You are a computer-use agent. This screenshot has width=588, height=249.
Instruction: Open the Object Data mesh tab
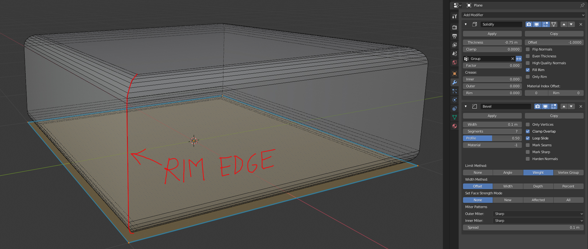click(x=455, y=117)
